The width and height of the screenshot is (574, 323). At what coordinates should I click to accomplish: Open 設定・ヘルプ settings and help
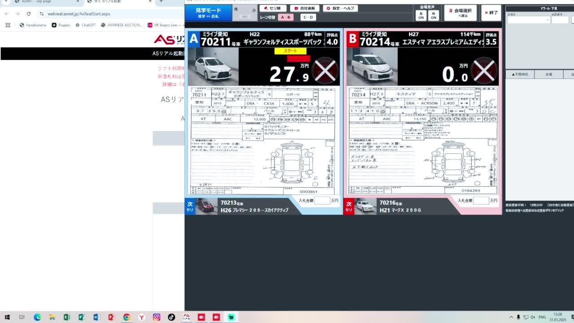coord(340,8)
